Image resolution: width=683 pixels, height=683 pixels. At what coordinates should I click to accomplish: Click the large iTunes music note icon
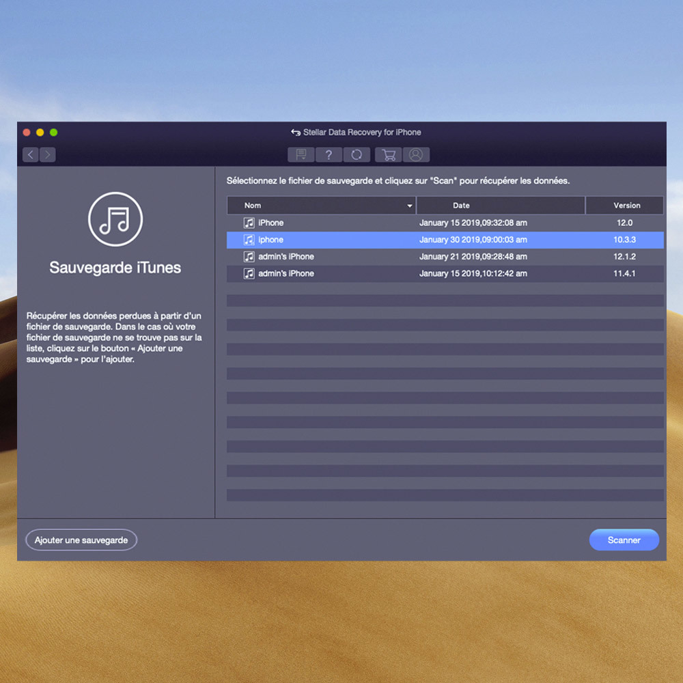coord(115,219)
